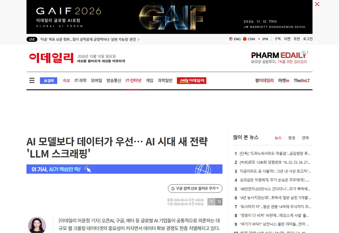
Task: Decrease font size with the small 가 button
Action: click(x=211, y=202)
